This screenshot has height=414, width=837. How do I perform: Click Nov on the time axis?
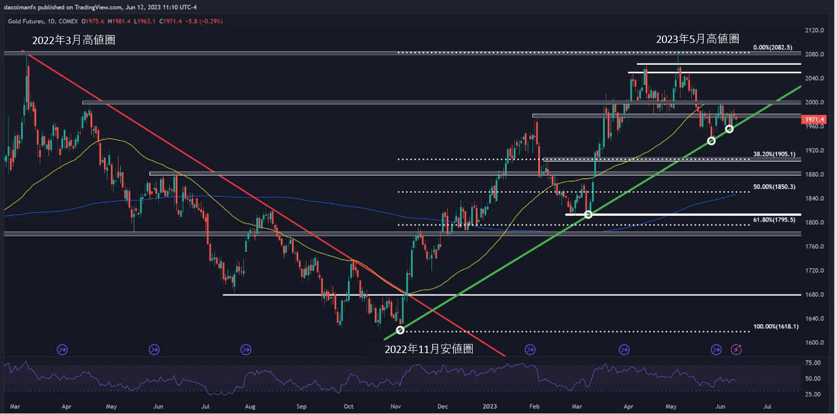(x=396, y=406)
